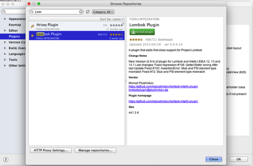253x166 pixels.
Task: Expand the Version Control settings node
Action: click(x=5, y=42)
